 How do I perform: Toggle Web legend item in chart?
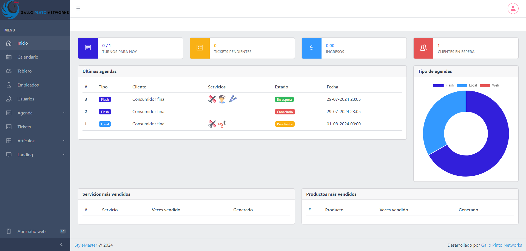point(490,85)
